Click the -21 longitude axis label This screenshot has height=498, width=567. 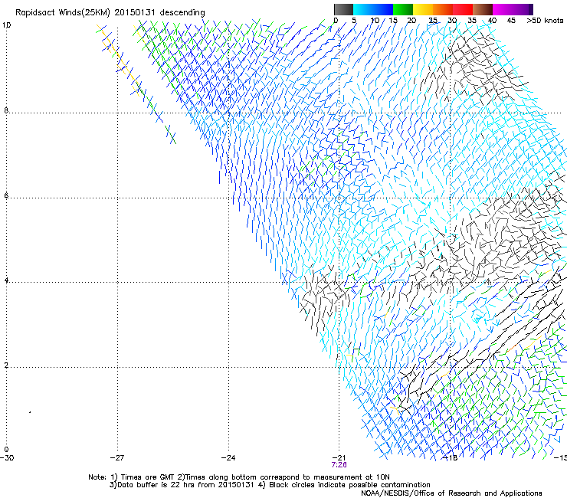click(x=339, y=457)
